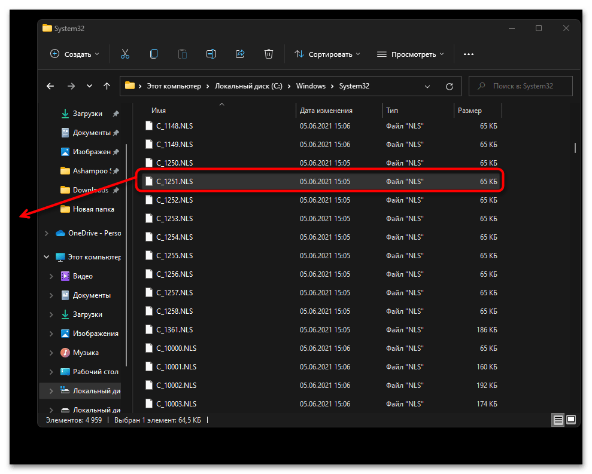This screenshot has height=474, width=592.
Task: Switch to details view in the status bar
Action: click(x=557, y=420)
